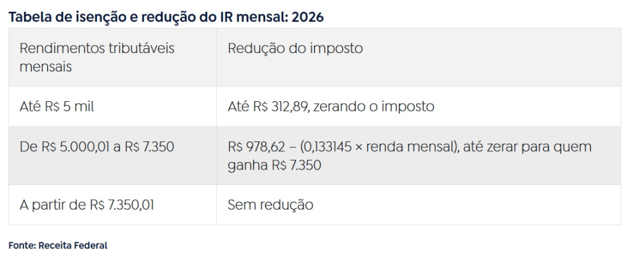Select the year "2026" in the title
The width and height of the screenshot is (633, 256).
tap(308, 17)
